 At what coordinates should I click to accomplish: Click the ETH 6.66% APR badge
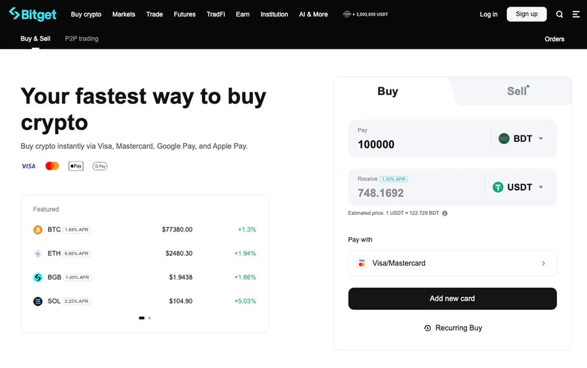[x=77, y=254]
